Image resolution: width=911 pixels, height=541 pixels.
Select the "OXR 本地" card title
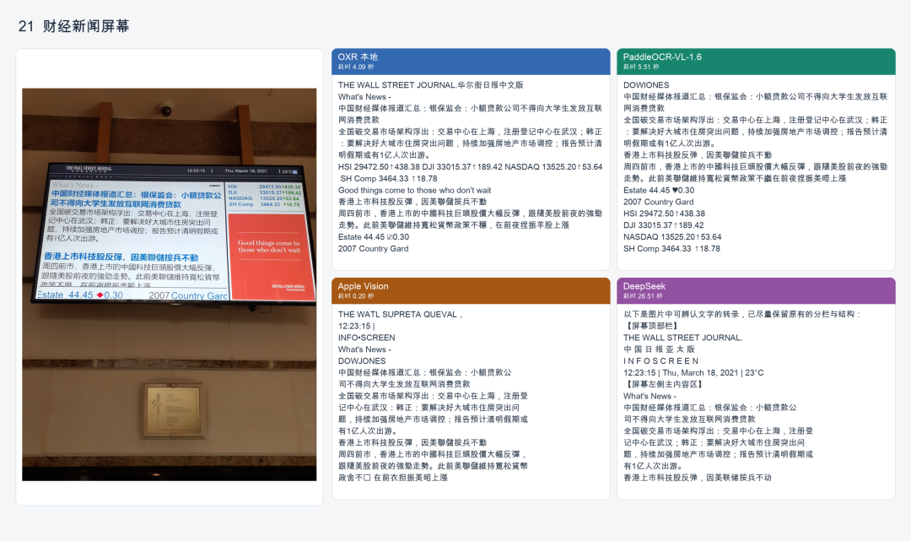(x=358, y=57)
